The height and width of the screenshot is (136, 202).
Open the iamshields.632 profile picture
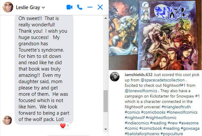pos(115,77)
